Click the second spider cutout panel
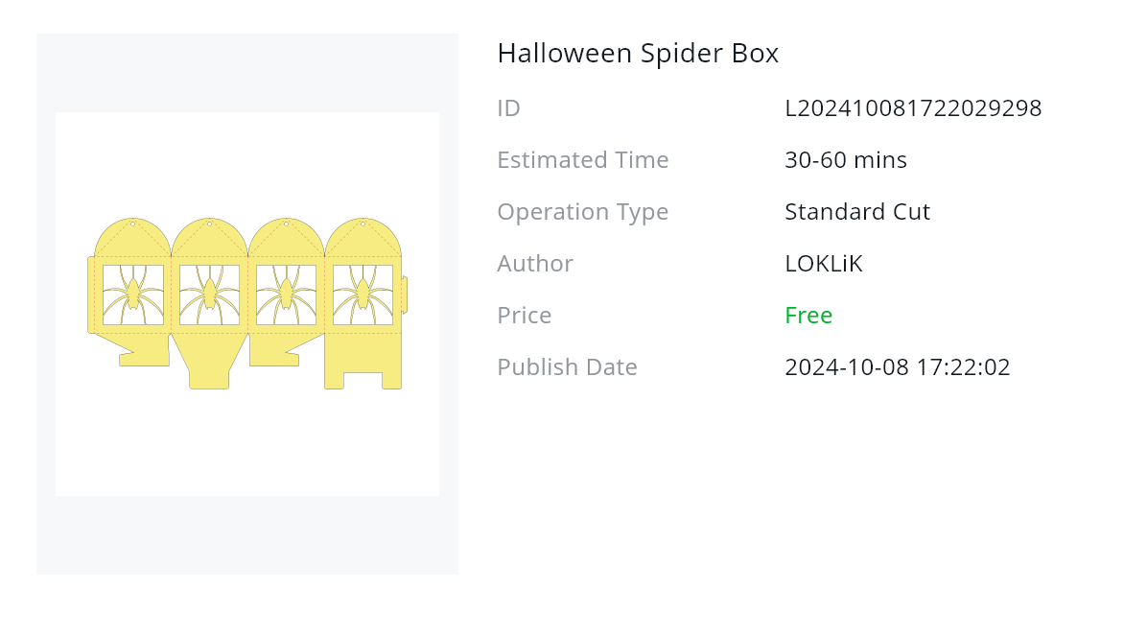 (x=209, y=294)
